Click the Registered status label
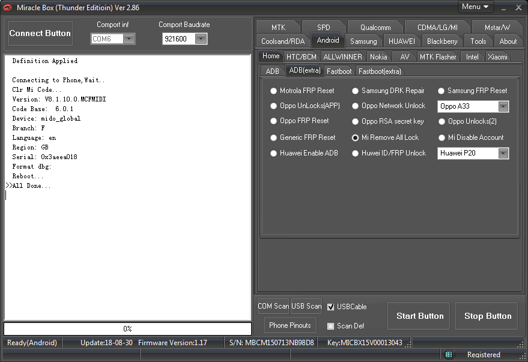Viewport: 528px width, 362px height. [484, 355]
